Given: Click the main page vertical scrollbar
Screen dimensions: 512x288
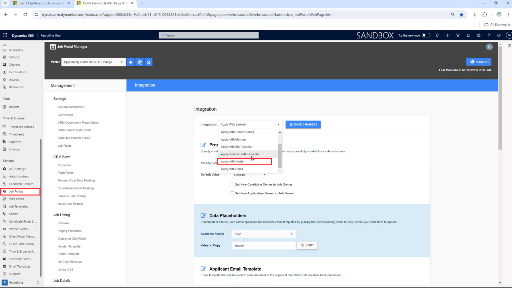Looking at the screenshot, I should 500,98.
